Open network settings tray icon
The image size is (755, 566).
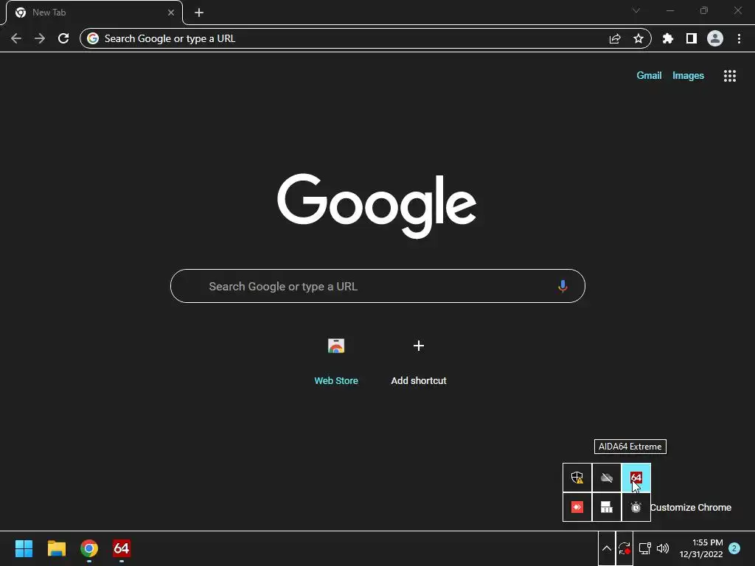(644, 548)
